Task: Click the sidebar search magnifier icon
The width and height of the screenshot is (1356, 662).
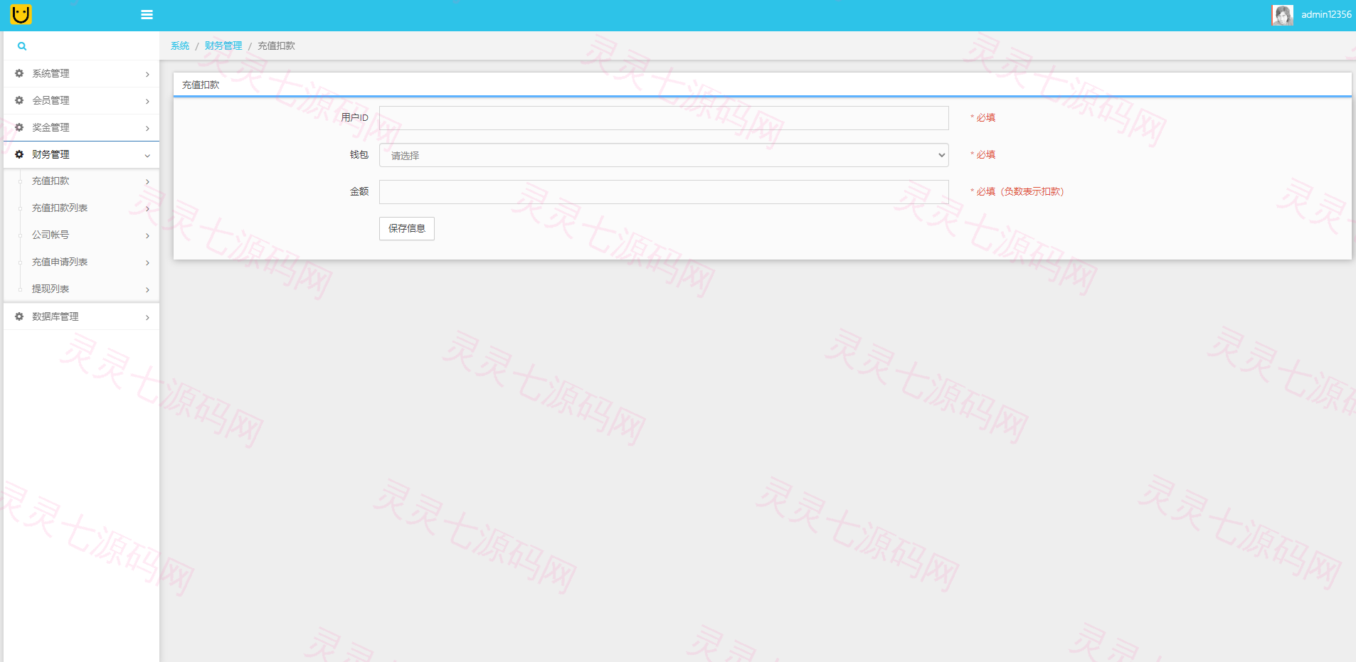Action: pyautogui.click(x=22, y=46)
